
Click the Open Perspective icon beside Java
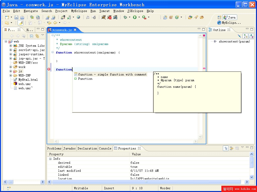(x=219, y=17)
